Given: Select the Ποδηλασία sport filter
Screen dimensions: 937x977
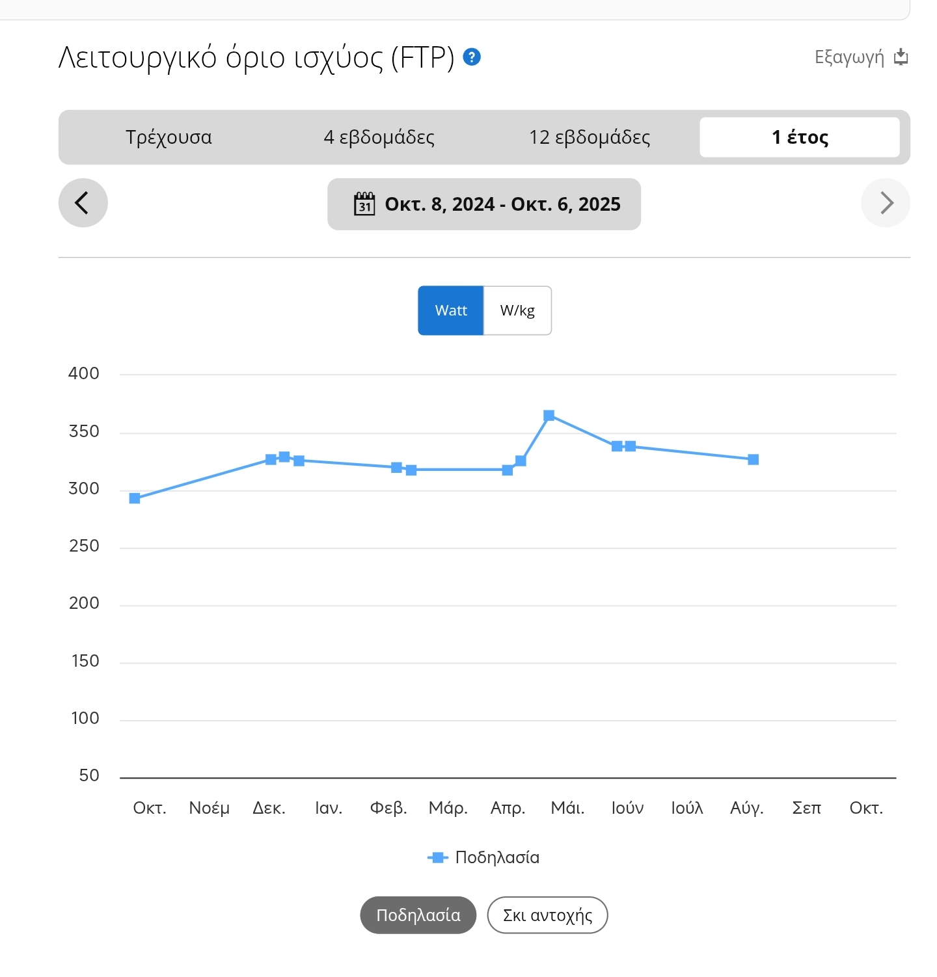Looking at the screenshot, I should pyautogui.click(x=418, y=915).
